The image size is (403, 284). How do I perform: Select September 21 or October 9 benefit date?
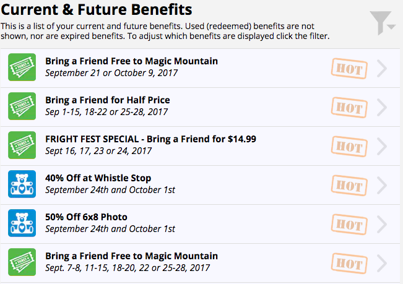(x=111, y=73)
